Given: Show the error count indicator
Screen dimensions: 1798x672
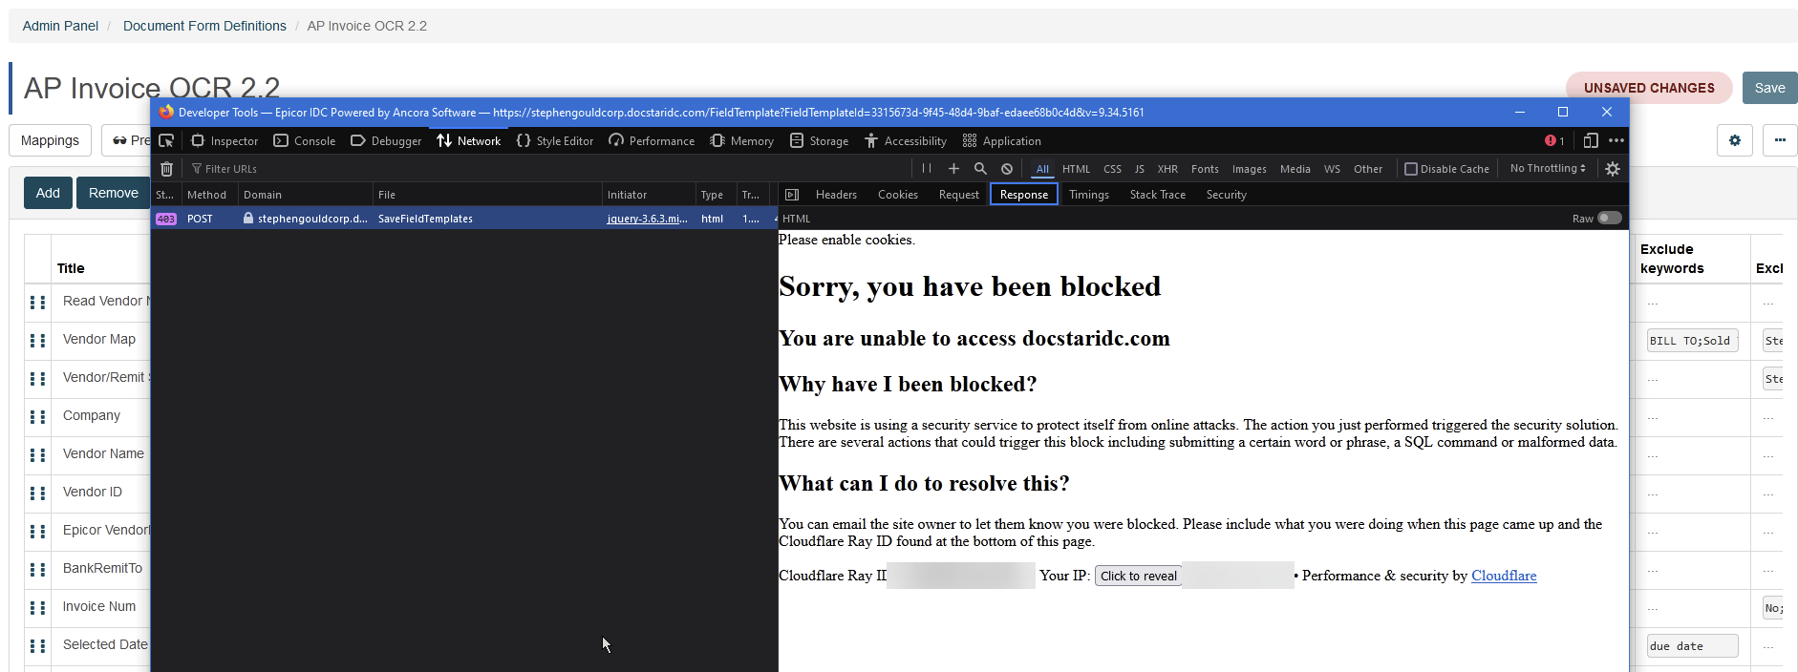Looking at the screenshot, I should [x=1554, y=141].
